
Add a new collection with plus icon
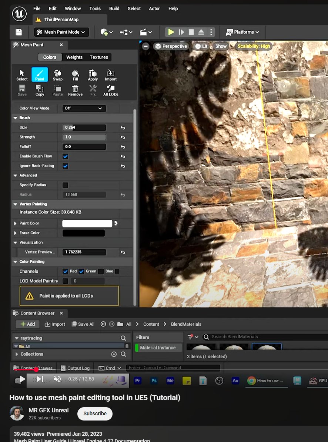114,354
